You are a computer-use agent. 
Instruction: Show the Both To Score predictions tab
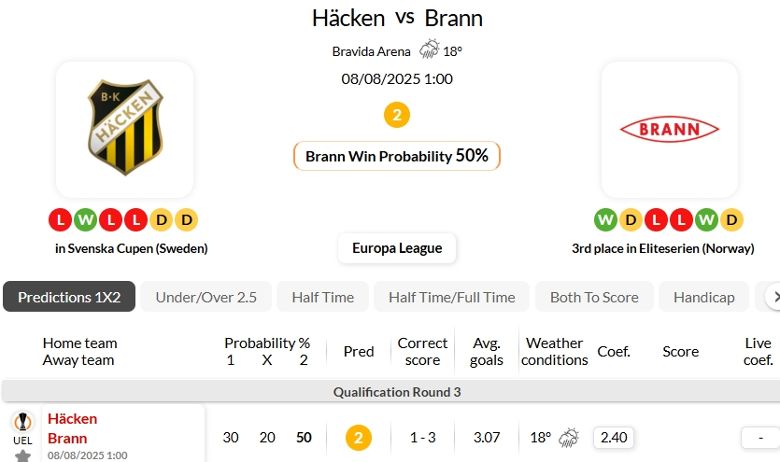(594, 297)
